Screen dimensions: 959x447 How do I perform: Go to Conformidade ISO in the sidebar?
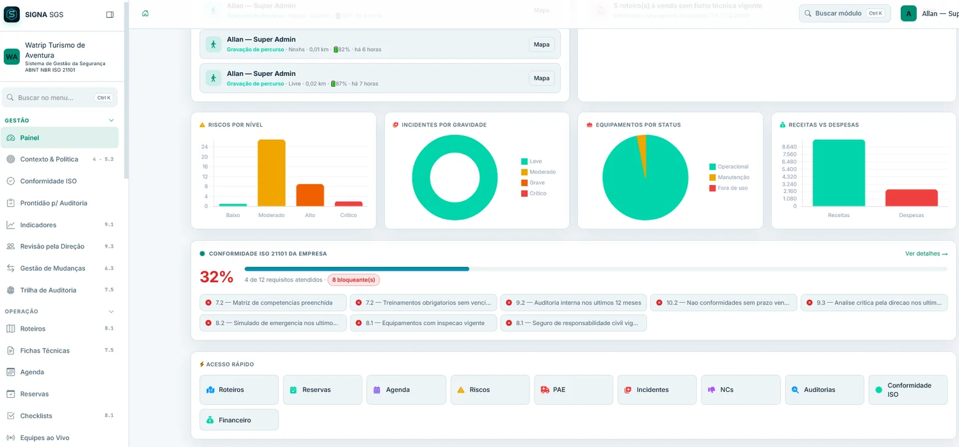pos(59,181)
